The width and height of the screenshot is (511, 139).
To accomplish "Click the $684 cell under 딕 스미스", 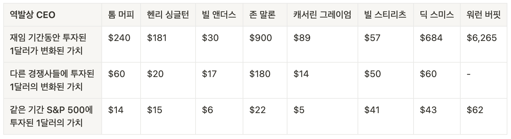I will point(437,45).
